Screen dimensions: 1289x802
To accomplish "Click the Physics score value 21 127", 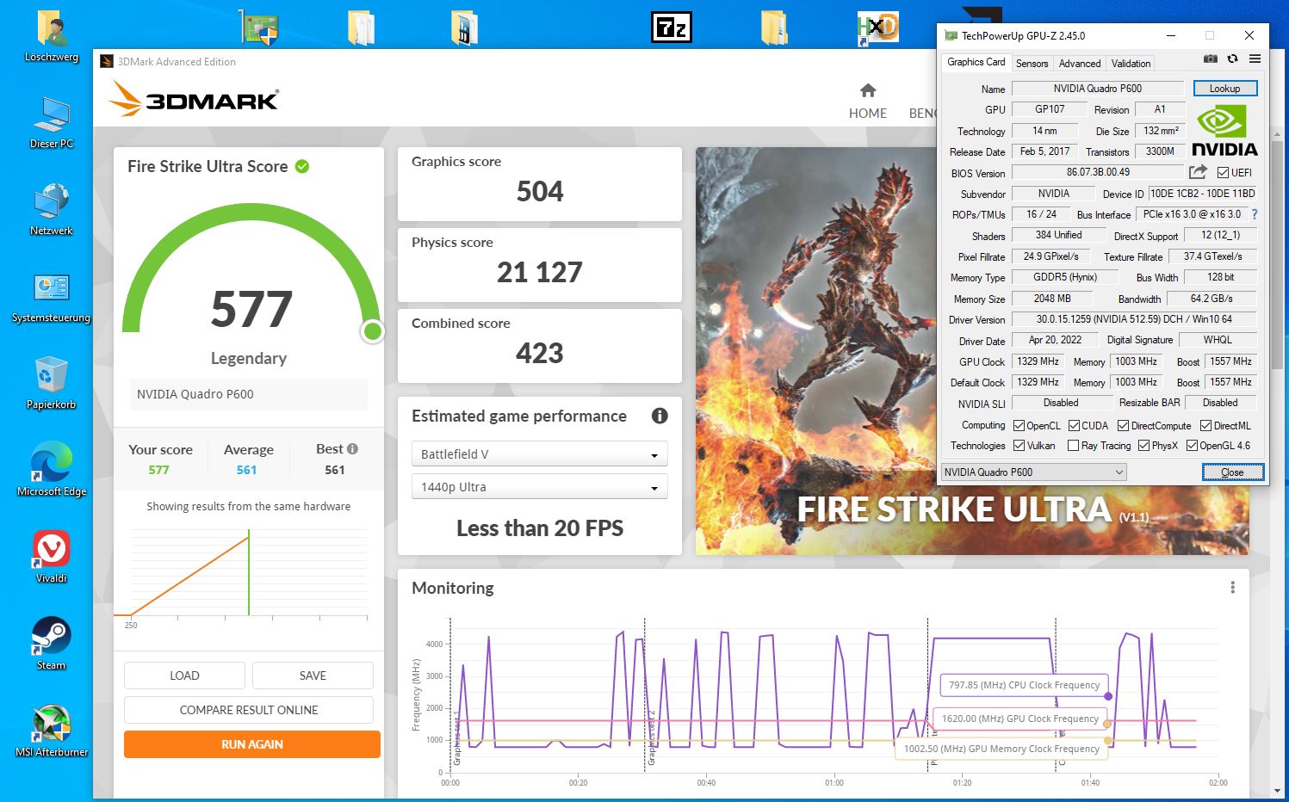I will pyautogui.click(x=540, y=272).
